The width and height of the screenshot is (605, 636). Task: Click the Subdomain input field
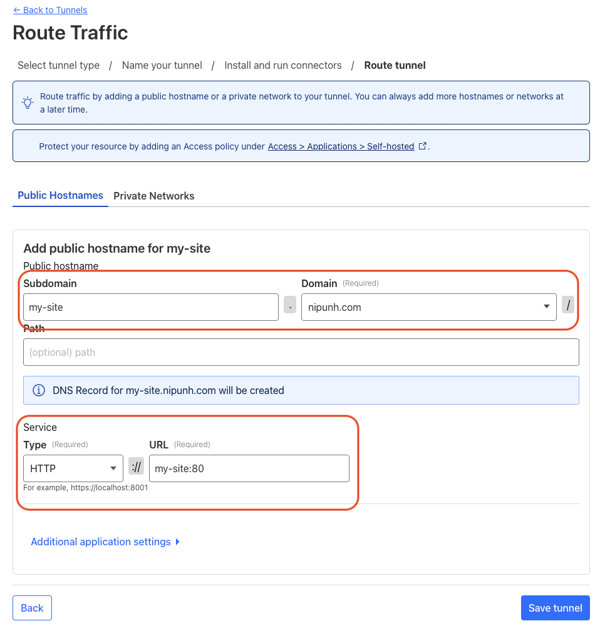(x=150, y=307)
